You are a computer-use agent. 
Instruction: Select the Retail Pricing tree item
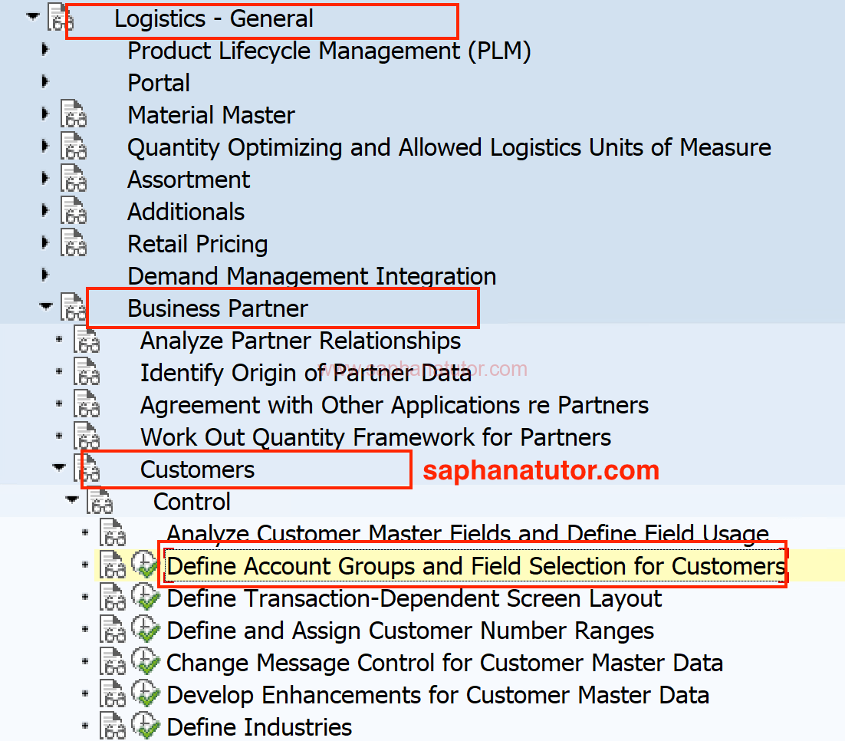coord(198,244)
